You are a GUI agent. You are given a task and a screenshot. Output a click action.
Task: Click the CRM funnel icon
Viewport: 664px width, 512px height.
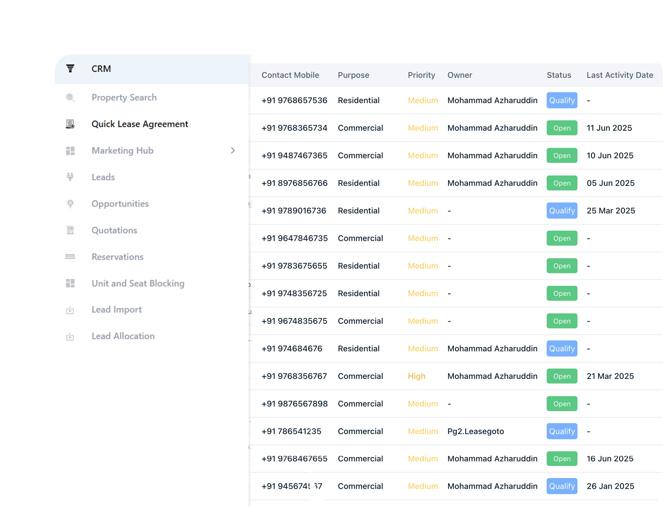[x=70, y=68]
